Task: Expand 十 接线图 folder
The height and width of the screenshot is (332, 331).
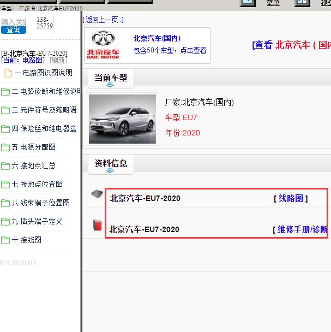Action: [27, 240]
